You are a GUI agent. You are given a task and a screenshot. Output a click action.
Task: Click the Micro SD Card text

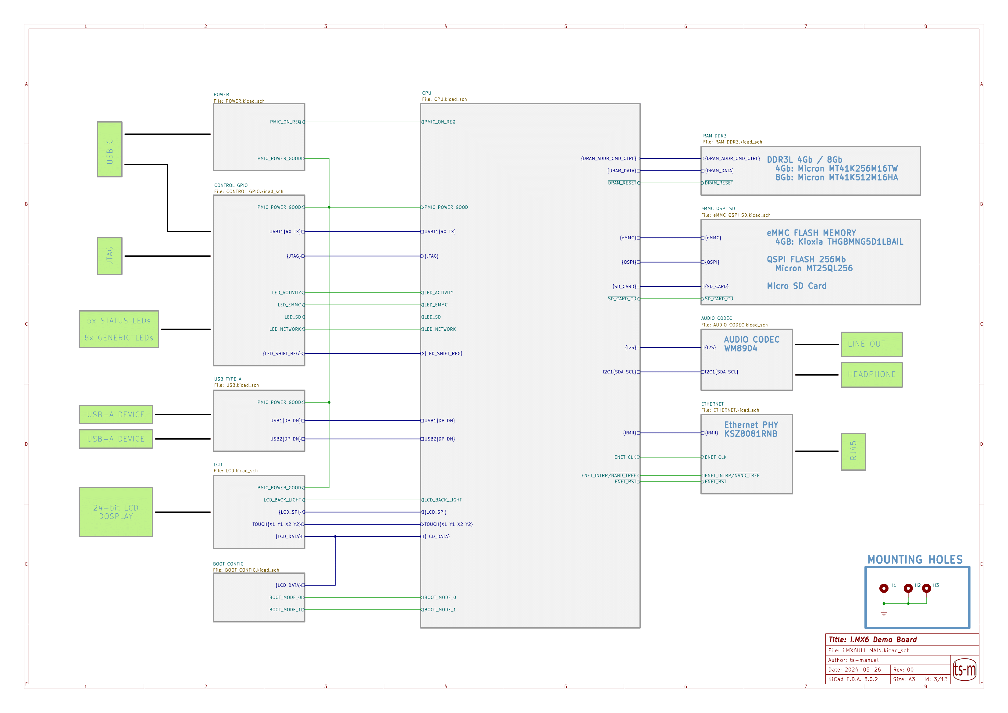click(796, 286)
